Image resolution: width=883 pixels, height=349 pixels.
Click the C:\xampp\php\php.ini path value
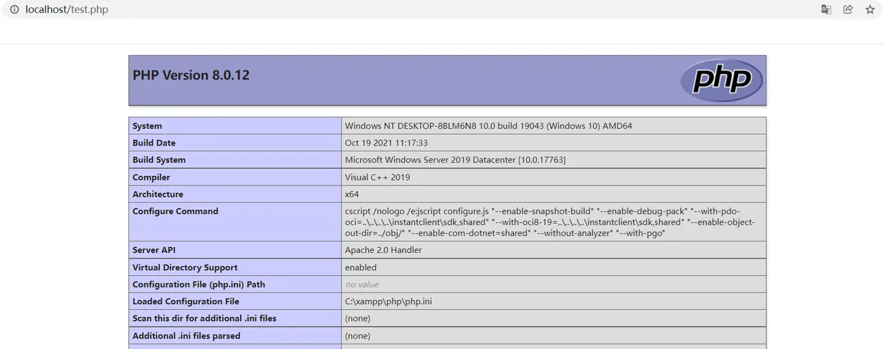tap(388, 301)
